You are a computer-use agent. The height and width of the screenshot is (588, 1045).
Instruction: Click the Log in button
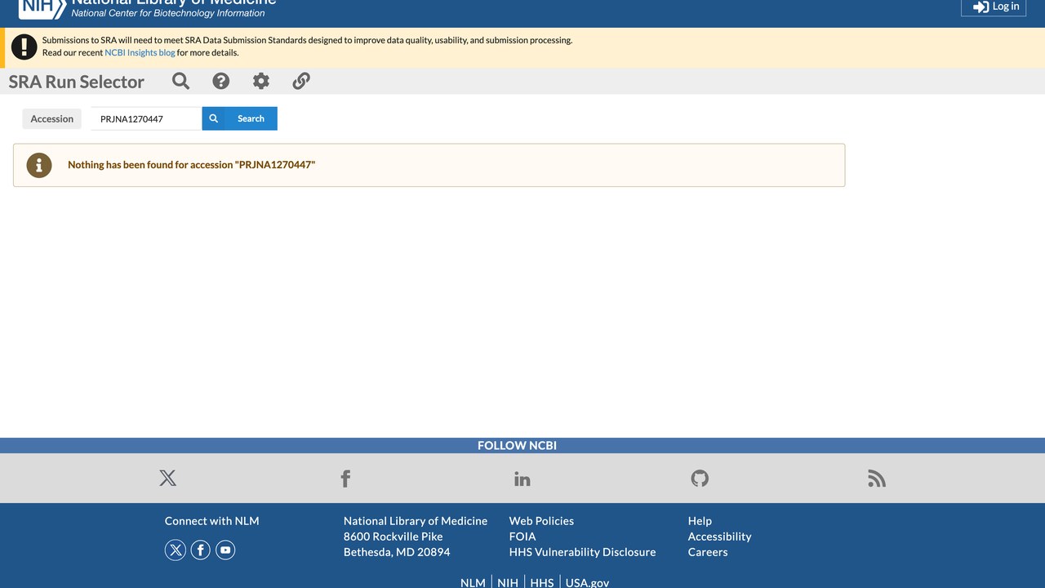pos(994,7)
